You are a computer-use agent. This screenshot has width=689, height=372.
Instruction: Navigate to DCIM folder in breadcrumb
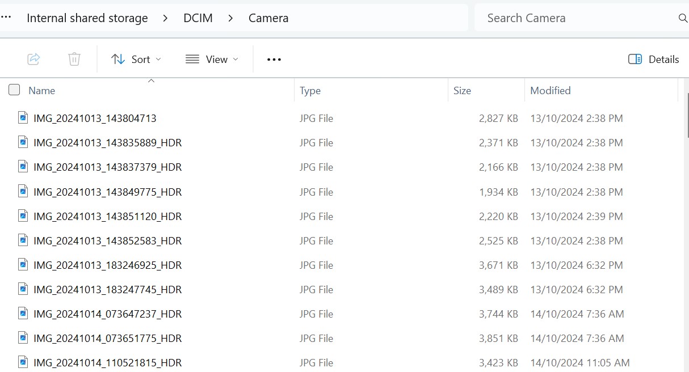point(198,18)
